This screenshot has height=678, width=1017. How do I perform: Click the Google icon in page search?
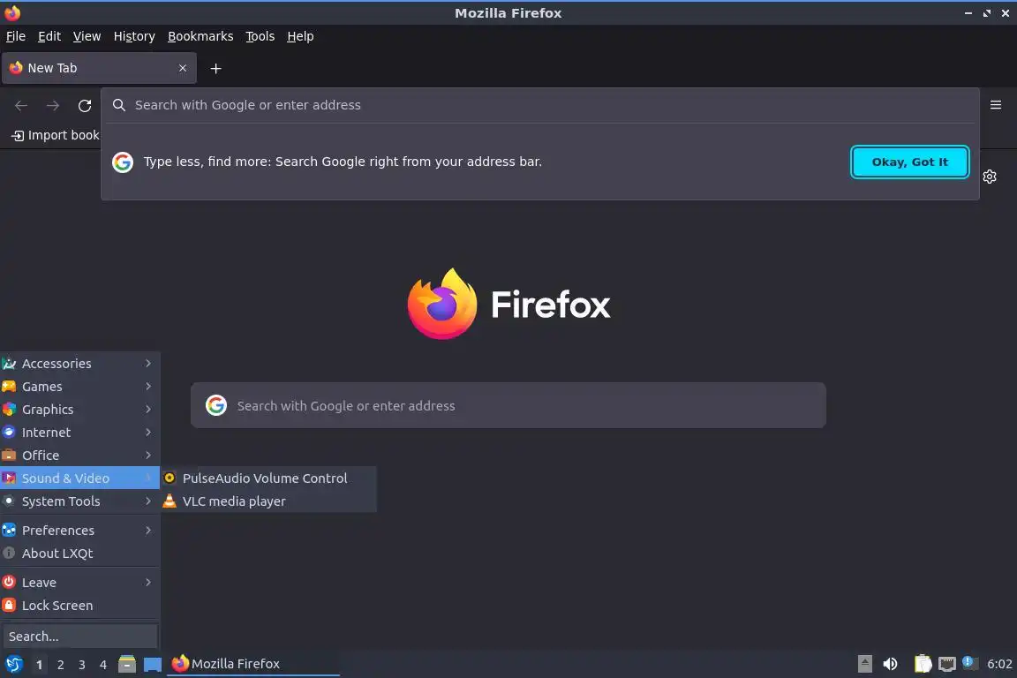click(216, 405)
